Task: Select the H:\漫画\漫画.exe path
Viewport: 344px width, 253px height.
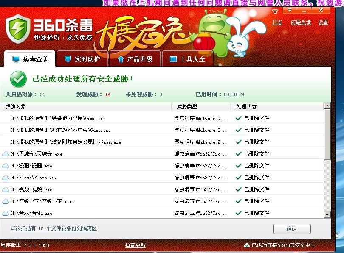Action: tap(31, 166)
